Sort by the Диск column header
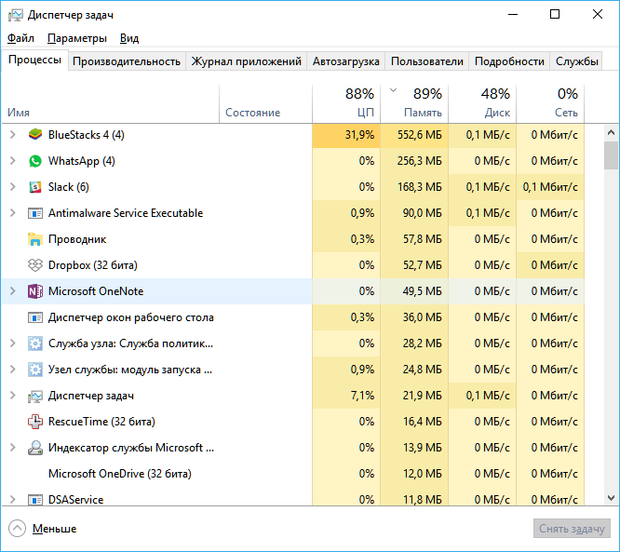The width and height of the screenshot is (620, 552). (482, 103)
